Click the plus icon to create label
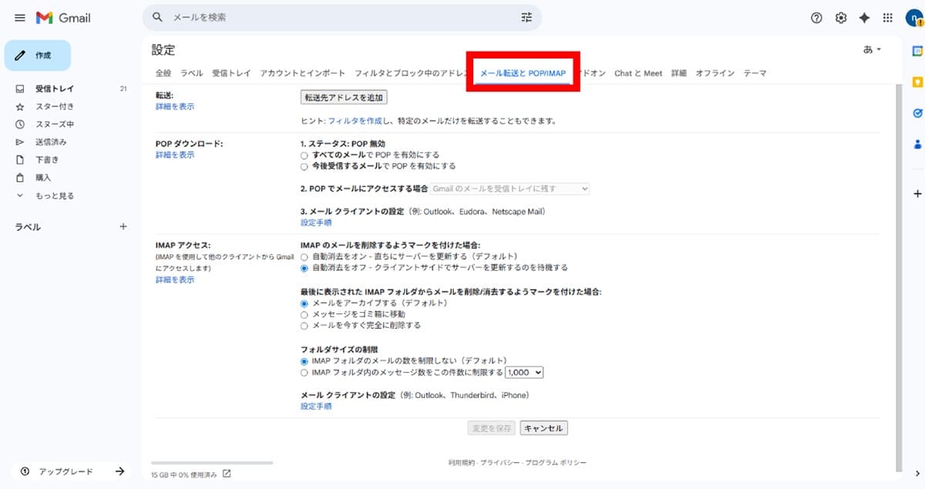 (x=123, y=227)
